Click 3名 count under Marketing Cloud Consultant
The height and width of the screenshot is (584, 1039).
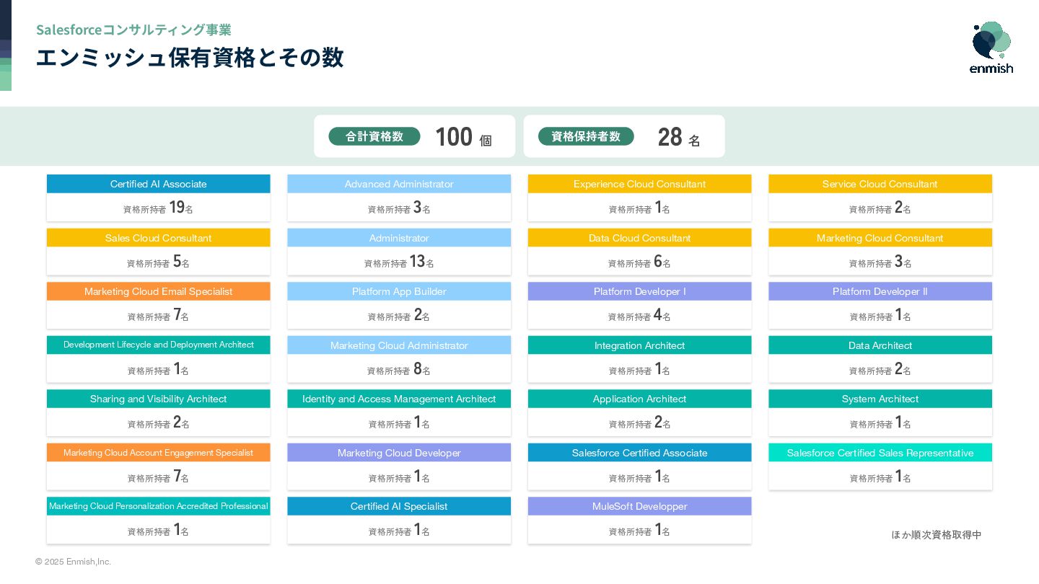point(903,262)
